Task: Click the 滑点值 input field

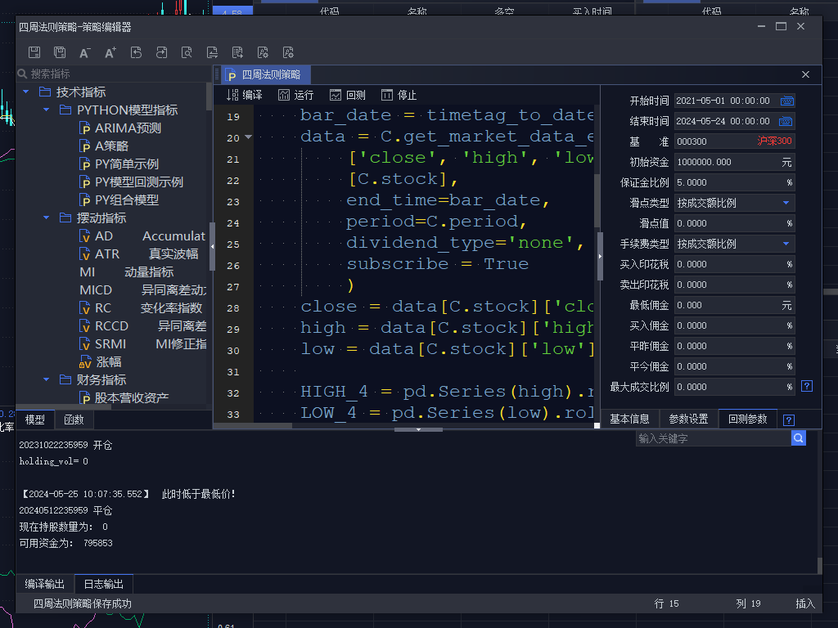Action: pyautogui.click(x=734, y=223)
